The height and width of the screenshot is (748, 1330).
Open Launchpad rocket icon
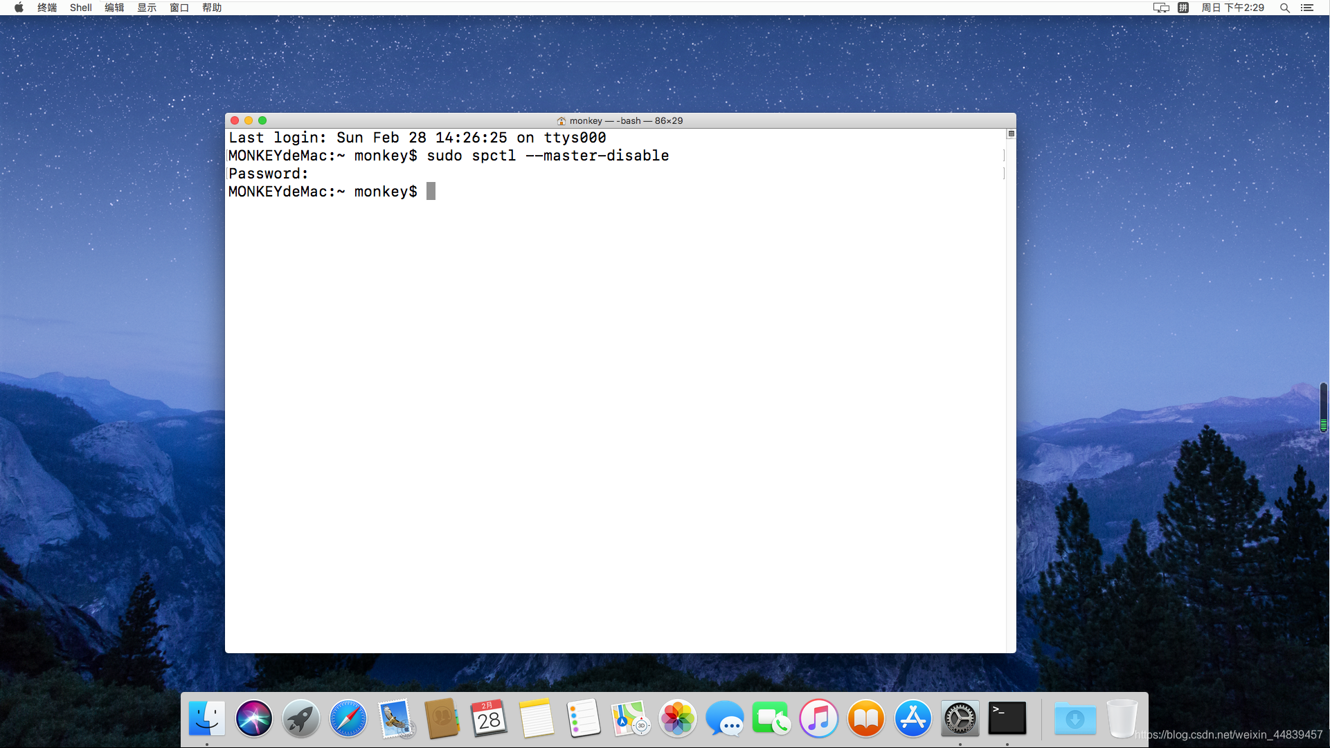[301, 718]
